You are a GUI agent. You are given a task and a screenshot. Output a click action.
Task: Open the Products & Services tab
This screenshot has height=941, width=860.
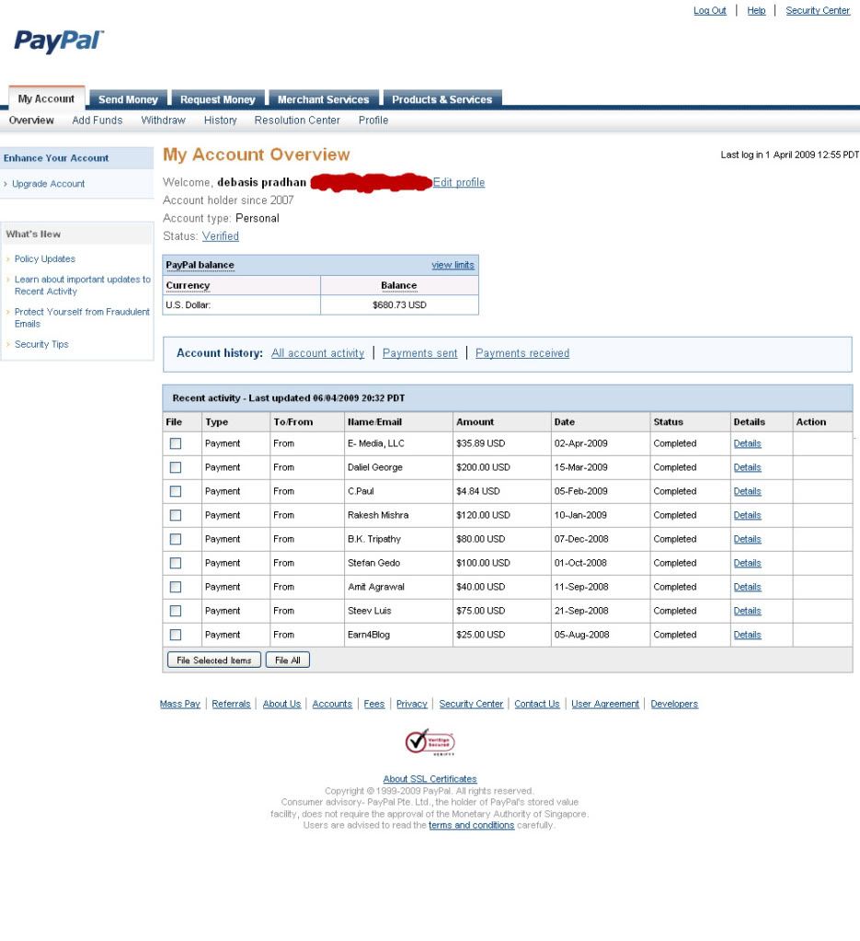coord(442,99)
